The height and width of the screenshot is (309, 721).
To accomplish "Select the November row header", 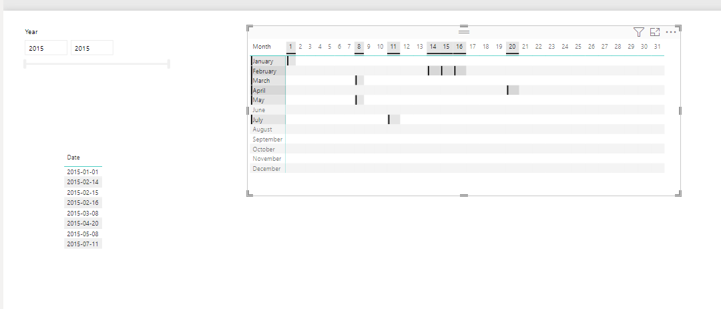I will 268,159.
